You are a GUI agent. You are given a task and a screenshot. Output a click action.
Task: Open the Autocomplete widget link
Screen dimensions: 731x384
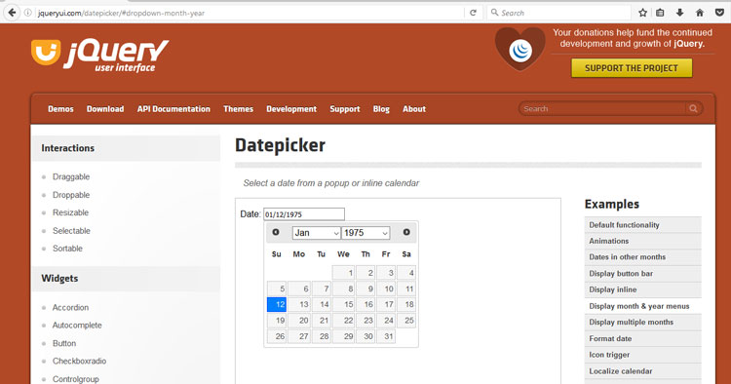click(x=77, y=326)
